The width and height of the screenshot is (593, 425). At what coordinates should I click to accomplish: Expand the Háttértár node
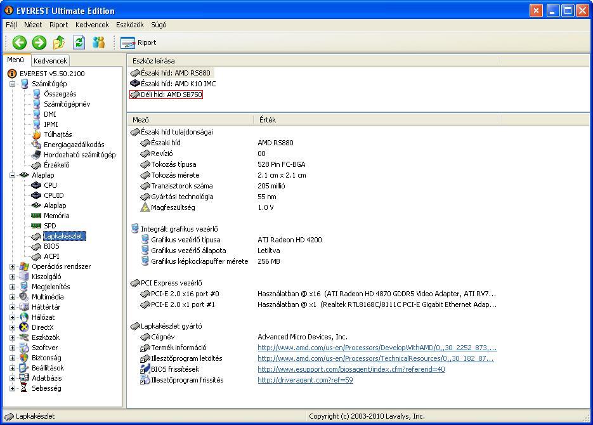(x=13, y=307)
